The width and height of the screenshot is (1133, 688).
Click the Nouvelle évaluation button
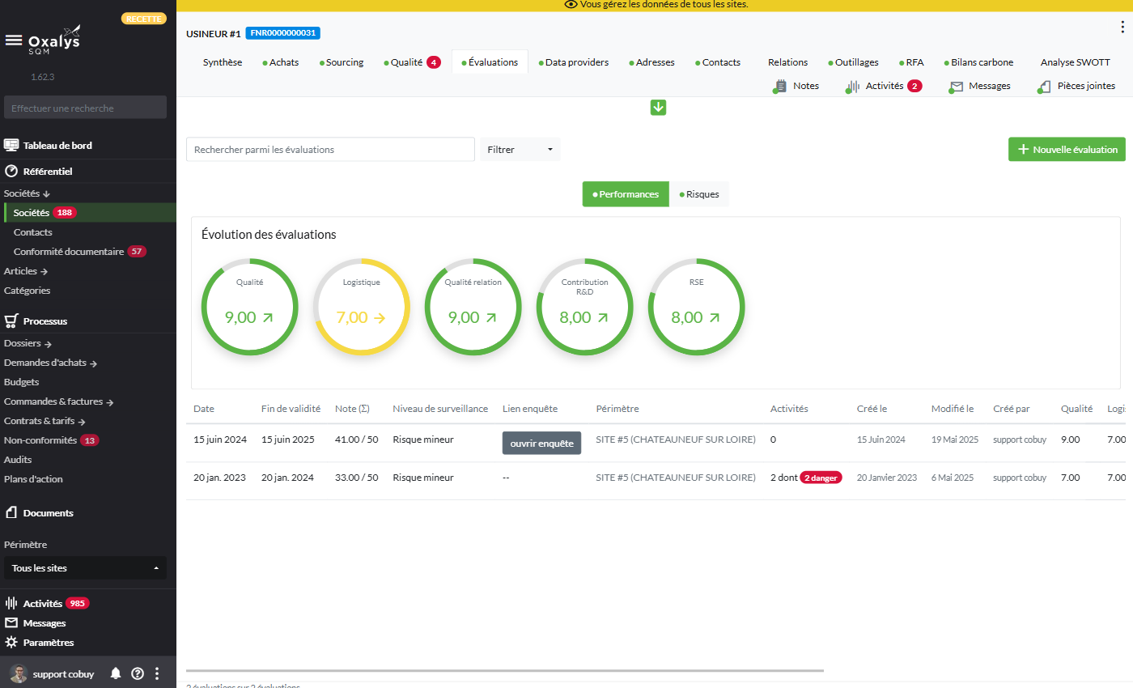click(x=1067, y=150)
